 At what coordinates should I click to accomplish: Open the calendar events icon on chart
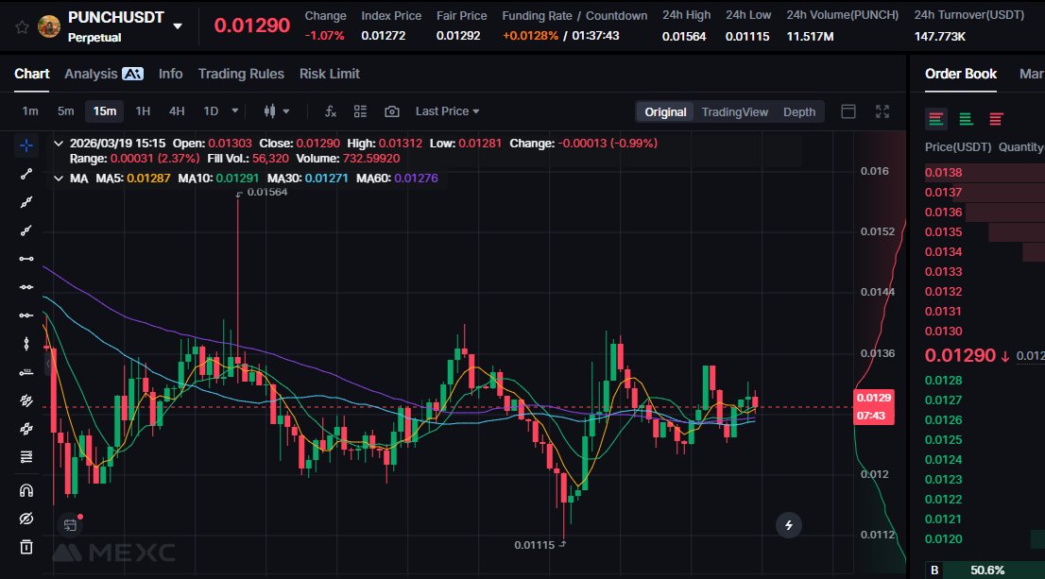tap(70, 525)
